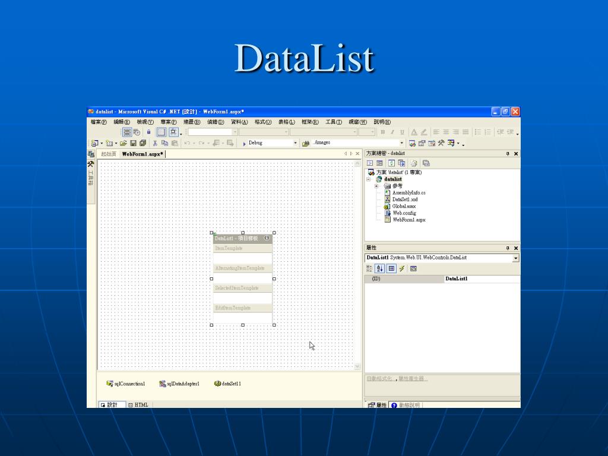
Task: Click the 屬性產生器 link
Action: point(411,378)
